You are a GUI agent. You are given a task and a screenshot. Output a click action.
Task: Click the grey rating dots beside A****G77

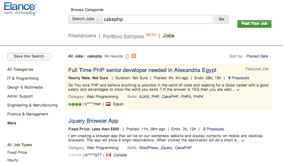pyautogui.click(x=75, y=155)
